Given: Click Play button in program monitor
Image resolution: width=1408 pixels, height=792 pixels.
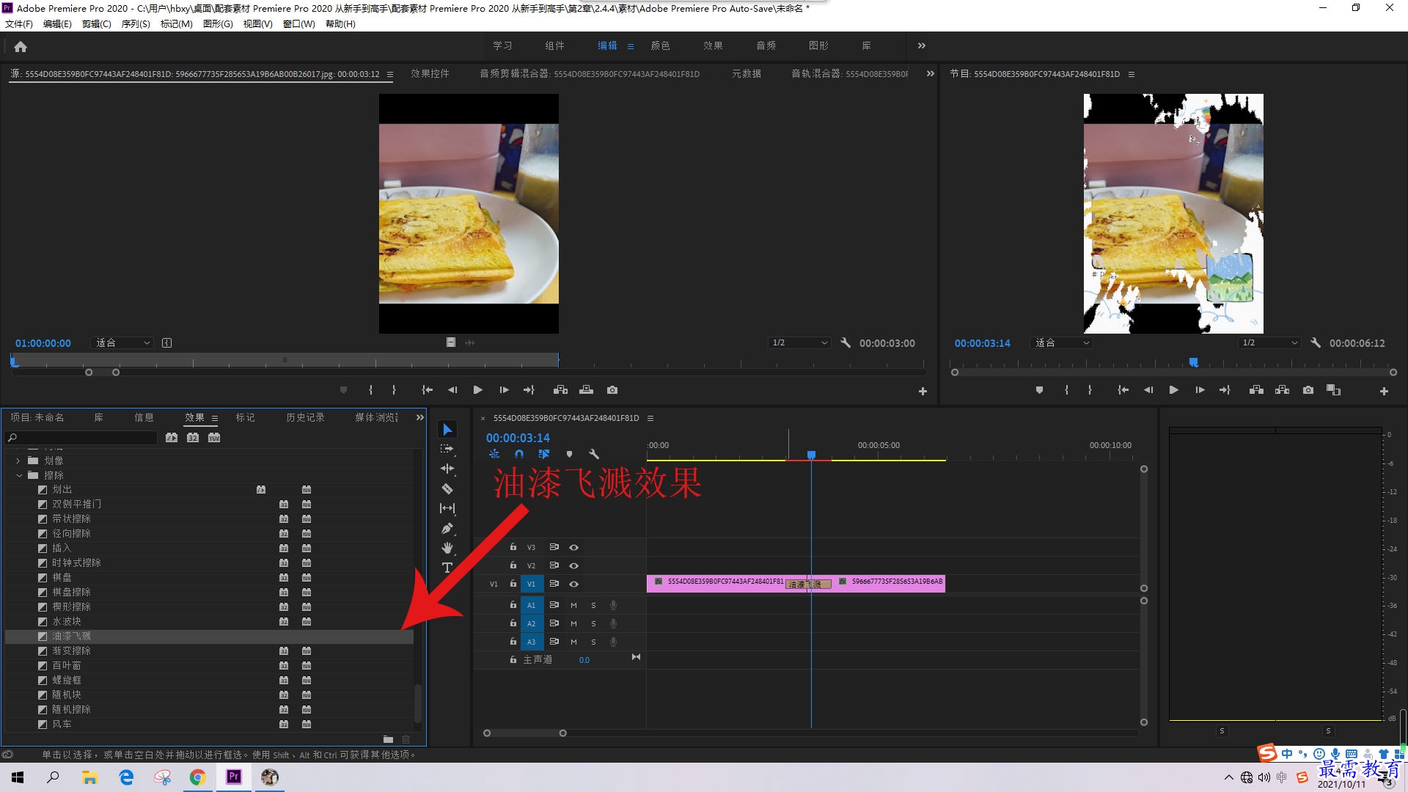Looking at the screenshot, I should pos(1173,389).
